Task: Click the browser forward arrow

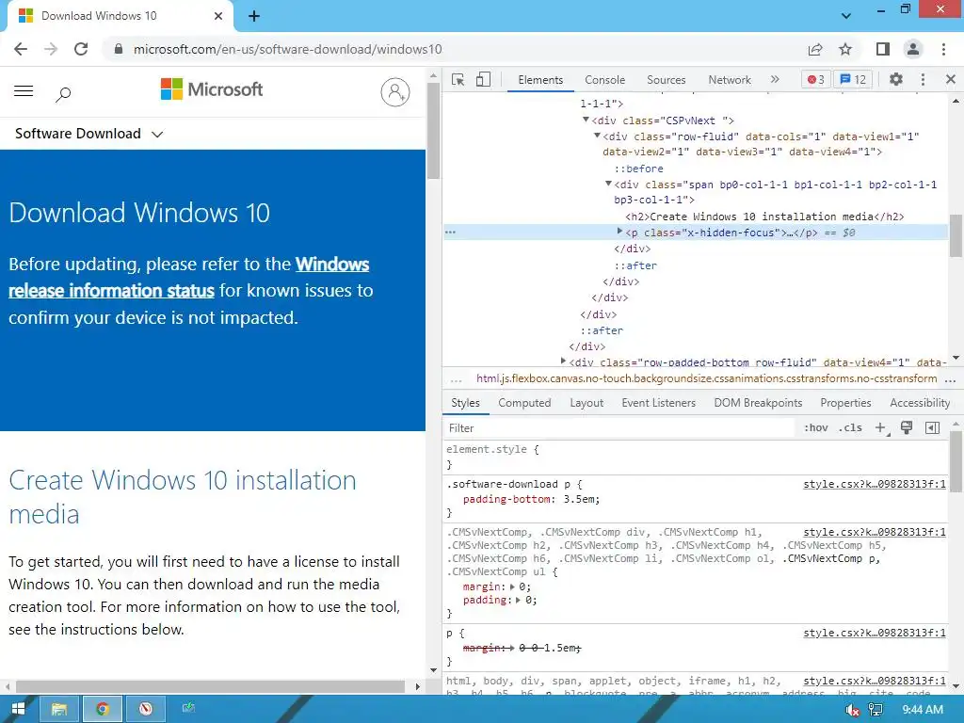Action: tap(51, 49)
